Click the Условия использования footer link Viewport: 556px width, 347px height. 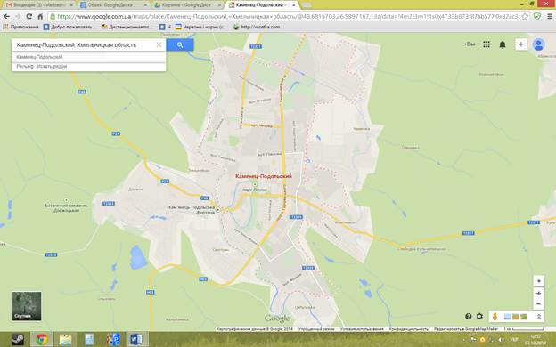tap(362, 329)
